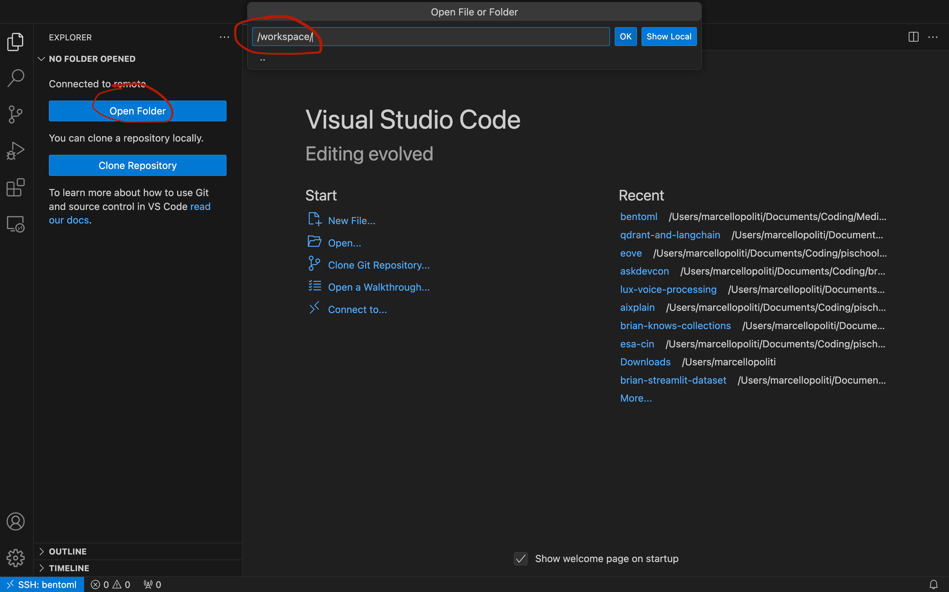The image size is (949, 592).
Task: Toggle split editor layout icon
Action: pos(913,37)
